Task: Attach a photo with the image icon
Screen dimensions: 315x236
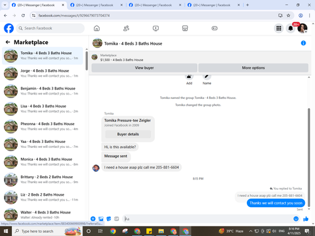Action: 101,219
